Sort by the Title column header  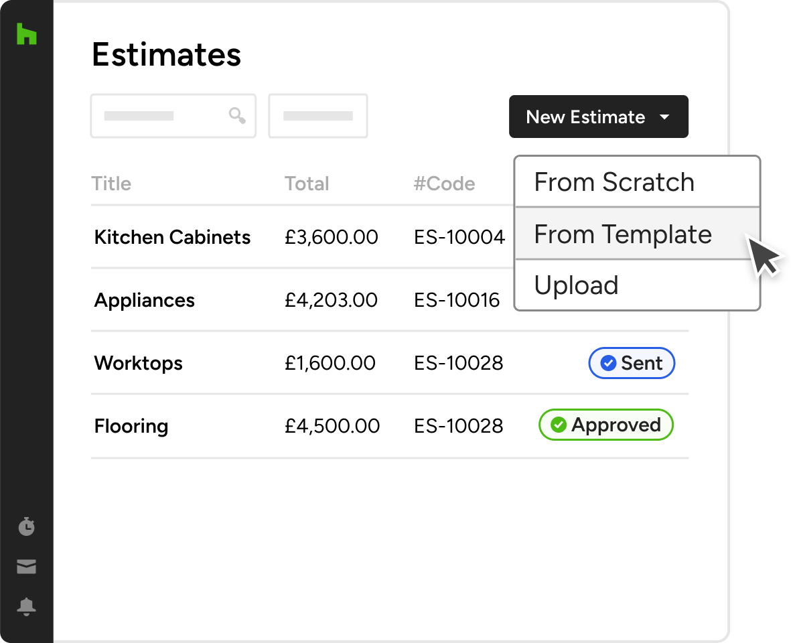click(111, 184)
